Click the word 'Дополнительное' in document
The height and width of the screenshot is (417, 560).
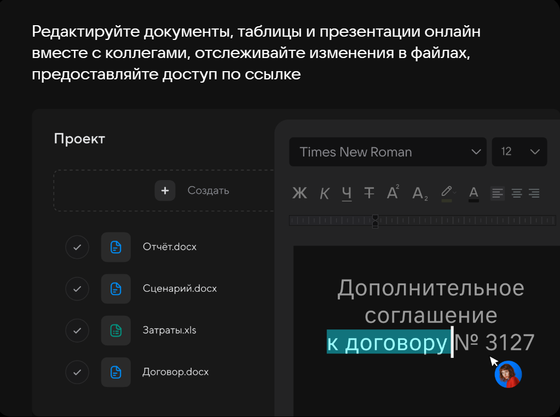click(431, 288)
